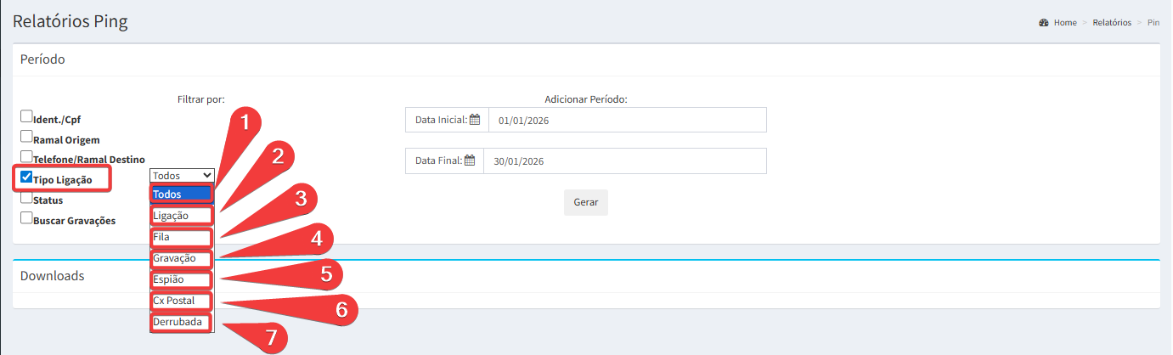Click the calendar icon beside Data Inicial
The height and width of the screenshot is (355, 1173).
475,120
